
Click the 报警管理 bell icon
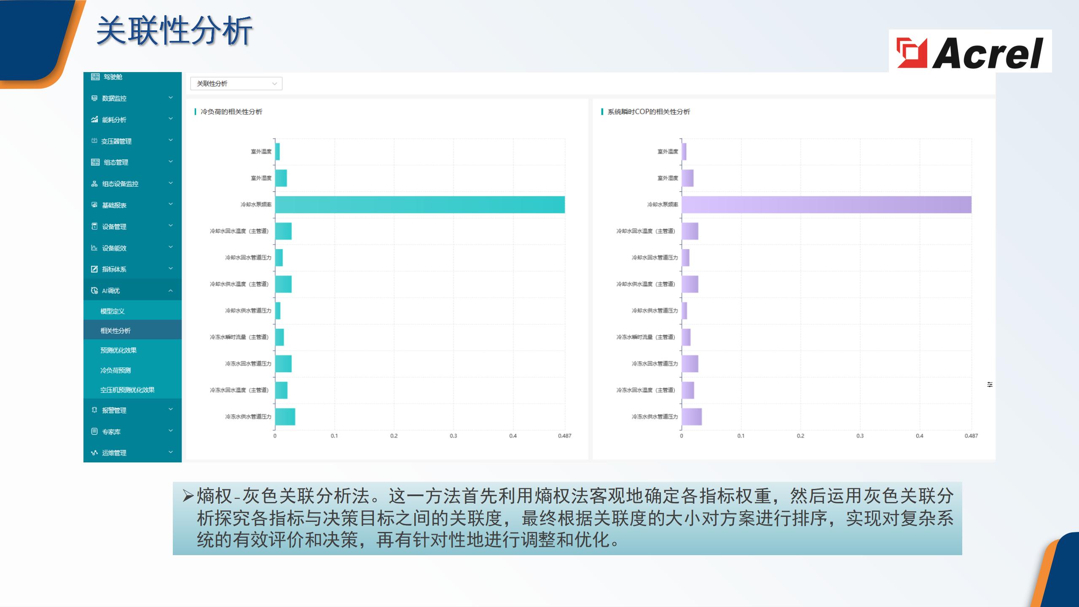point(94,410)
